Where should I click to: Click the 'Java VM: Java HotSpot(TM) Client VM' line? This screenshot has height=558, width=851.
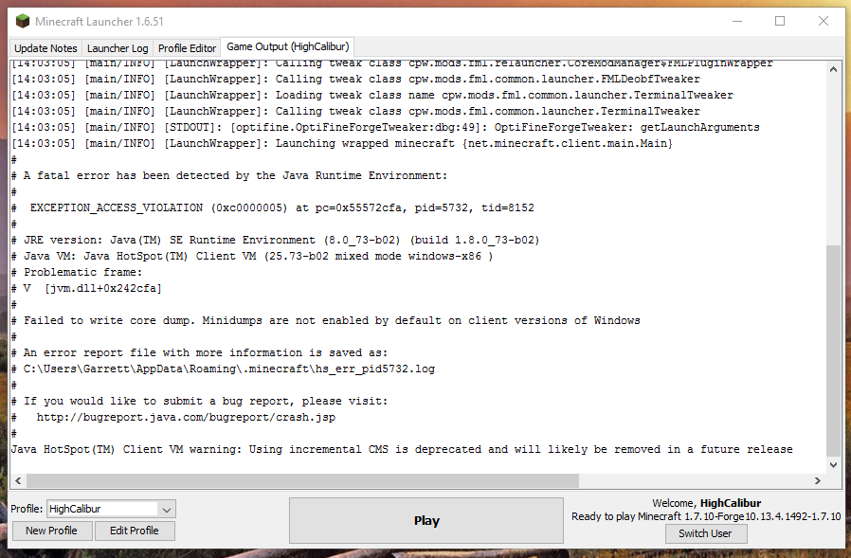point(252,256)
